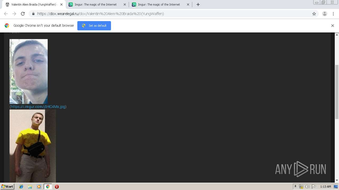Click the browser Back arrow
The height and width of the screenshot is (190, 339).
click(6, 14)
